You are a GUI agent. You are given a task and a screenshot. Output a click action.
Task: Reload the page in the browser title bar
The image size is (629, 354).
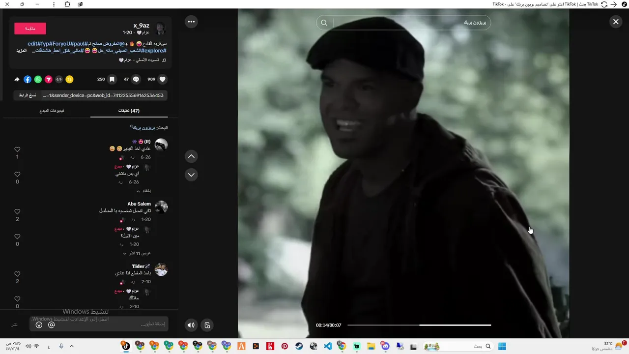coord(604,4)
